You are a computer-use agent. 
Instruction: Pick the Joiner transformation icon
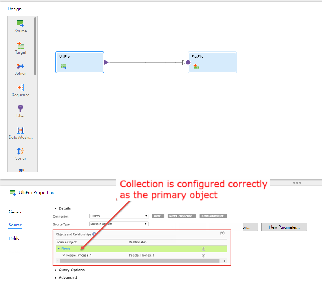[x=20, y=66]
